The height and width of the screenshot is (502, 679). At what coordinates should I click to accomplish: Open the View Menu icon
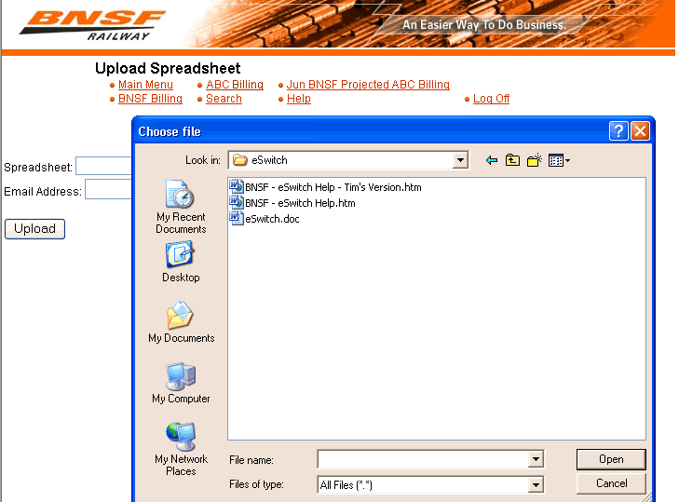[559, 160]
